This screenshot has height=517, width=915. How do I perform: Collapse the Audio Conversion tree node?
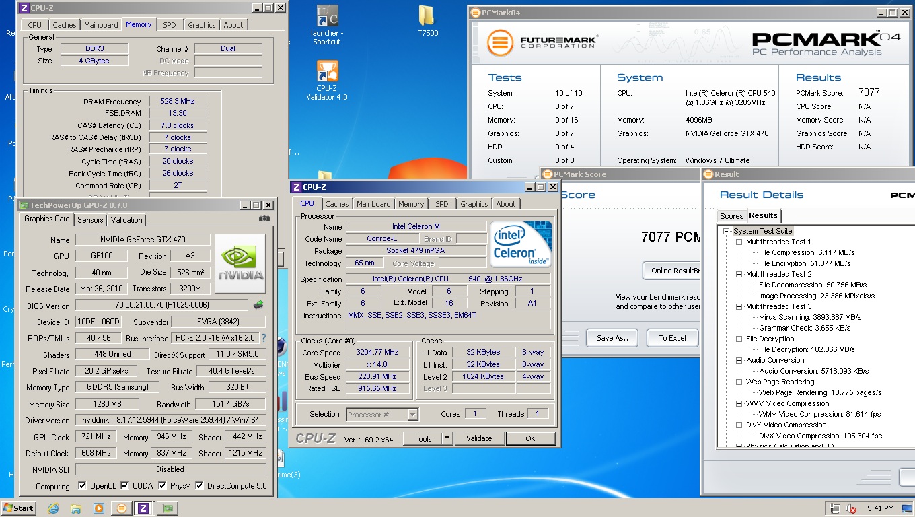pyautogui.click(x=739, y=360)
